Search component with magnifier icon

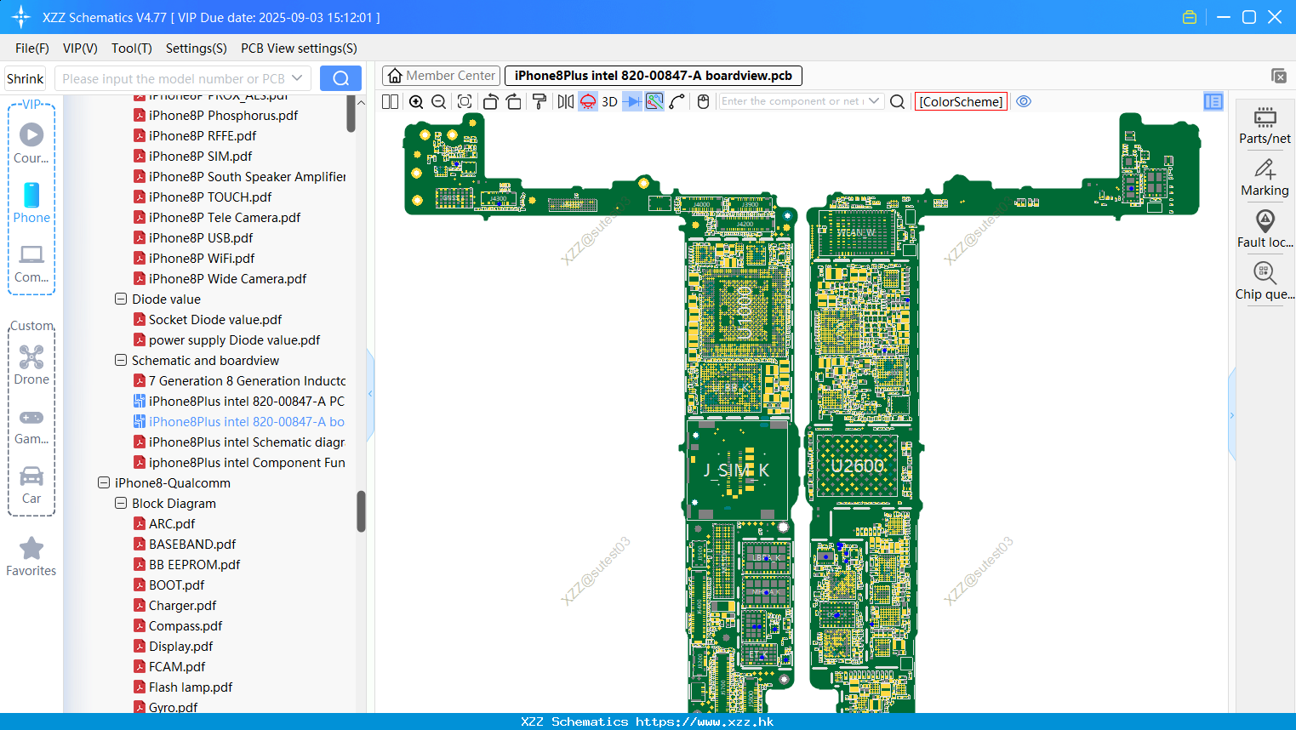(897, 102)
